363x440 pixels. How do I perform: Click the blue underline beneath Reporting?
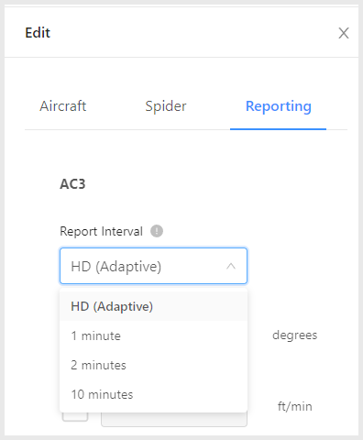point(278,129)
